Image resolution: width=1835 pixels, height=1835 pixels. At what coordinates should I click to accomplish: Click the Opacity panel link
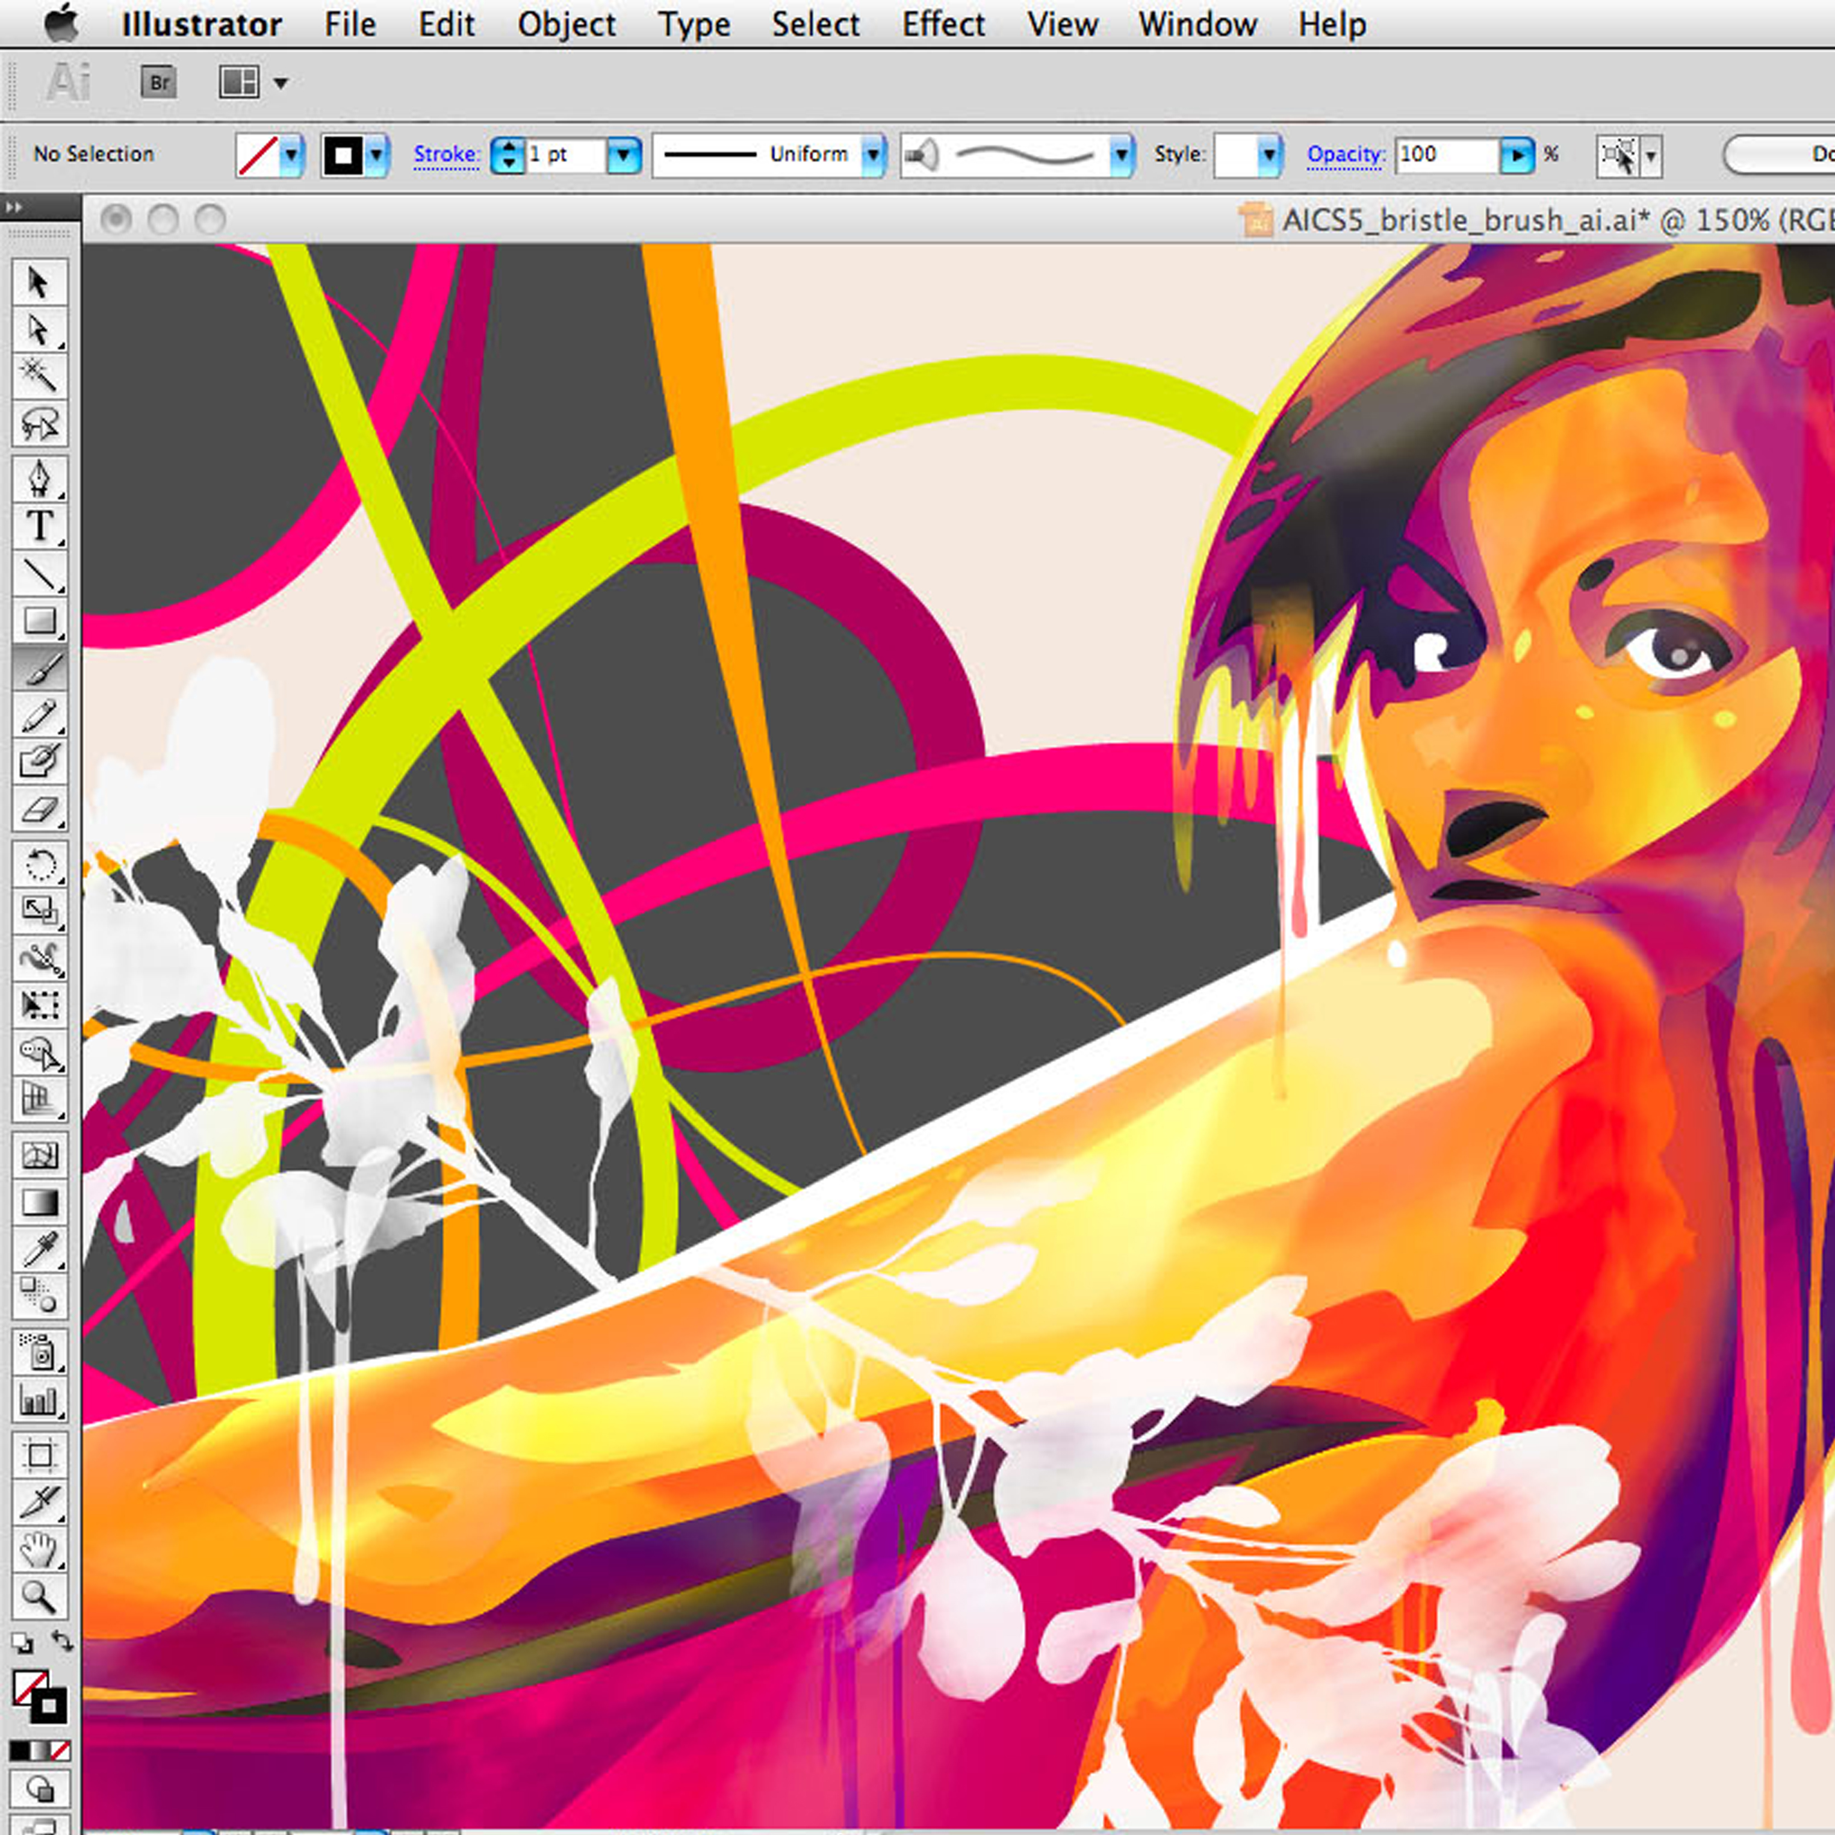1345,154
